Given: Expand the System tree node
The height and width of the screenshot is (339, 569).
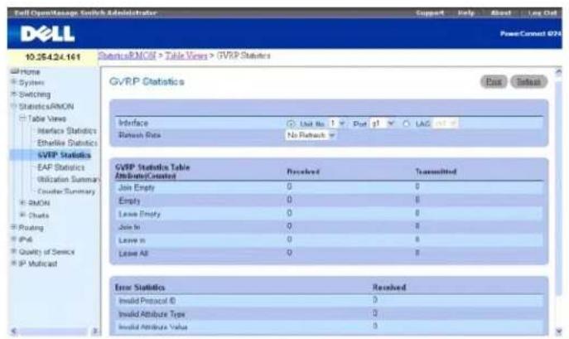Looking at the screenshot, I should (x=14, y=82).
